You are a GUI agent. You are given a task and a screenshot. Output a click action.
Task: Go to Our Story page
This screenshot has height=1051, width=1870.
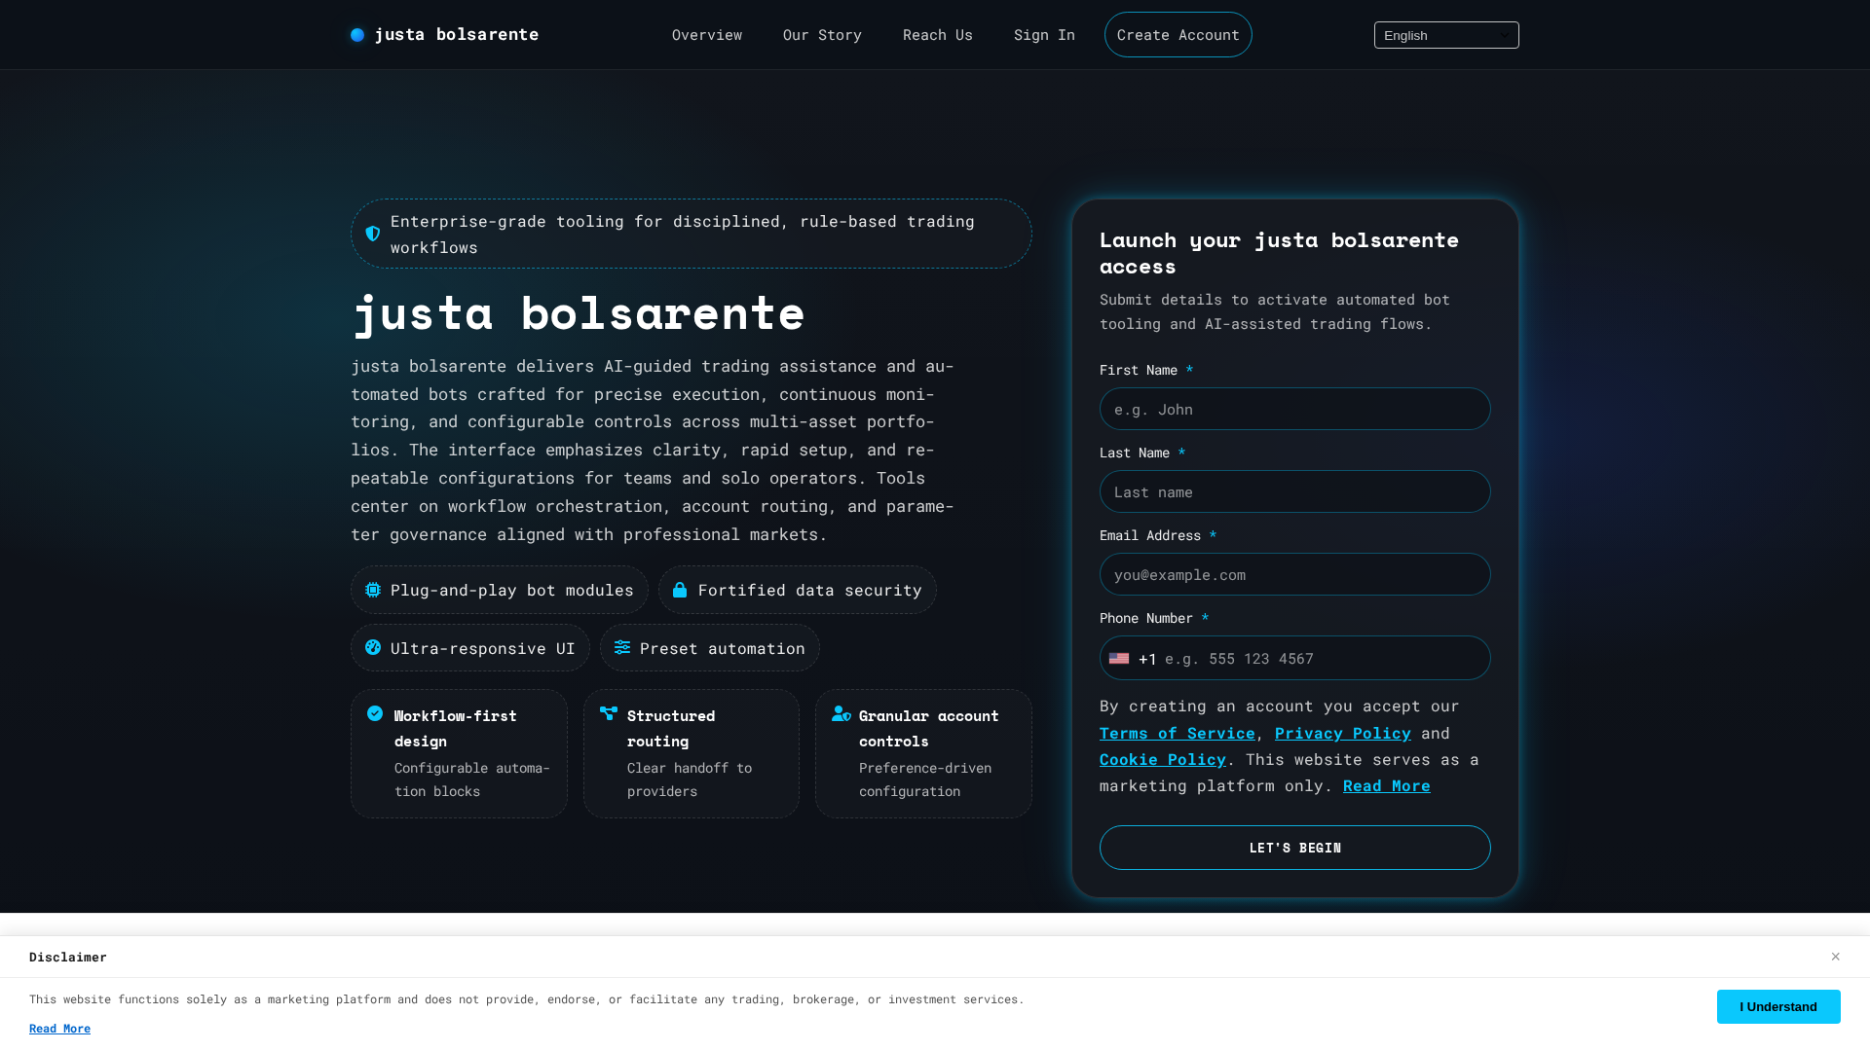coord(822,35)
